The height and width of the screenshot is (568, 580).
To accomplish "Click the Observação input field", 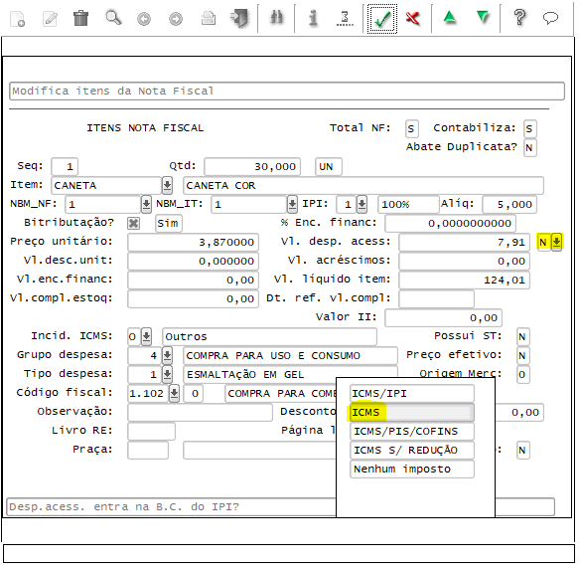I will pos(200,413).
